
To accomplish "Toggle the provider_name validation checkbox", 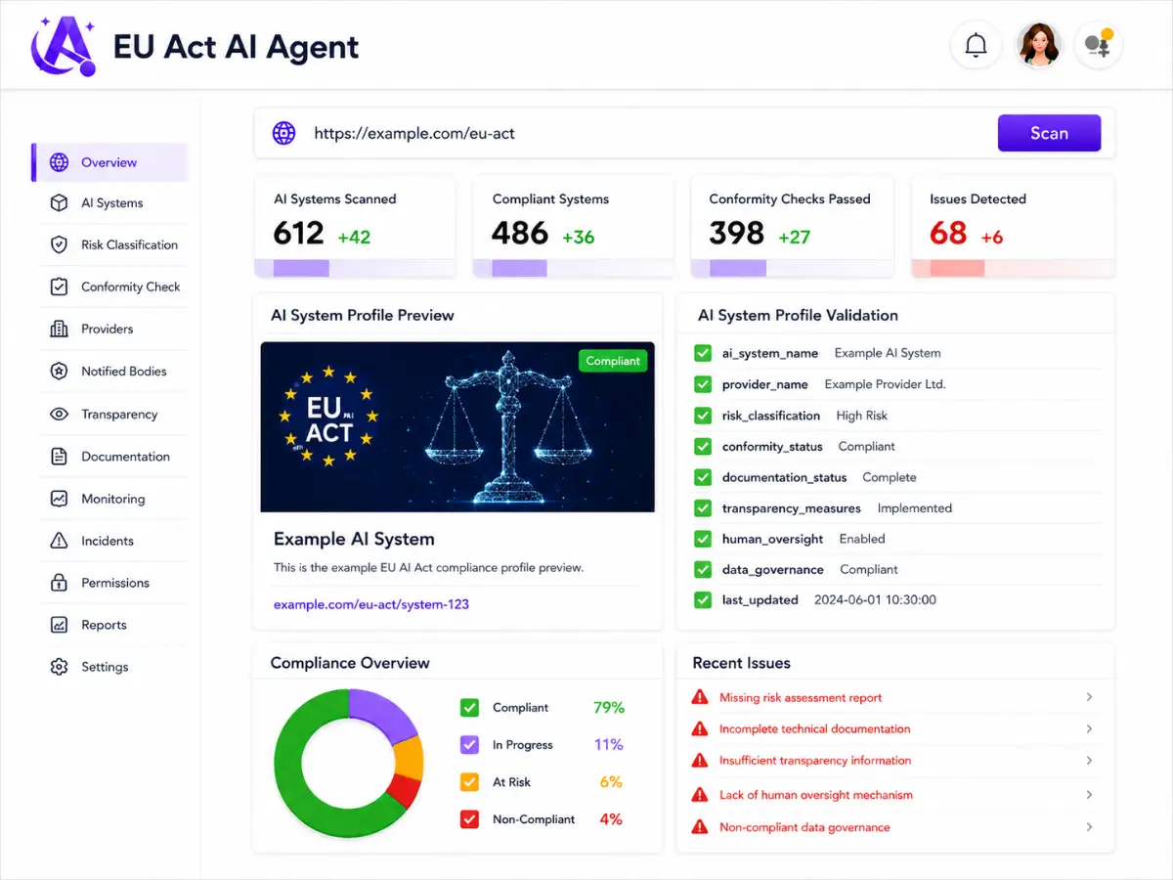I will tap(702, 384).
